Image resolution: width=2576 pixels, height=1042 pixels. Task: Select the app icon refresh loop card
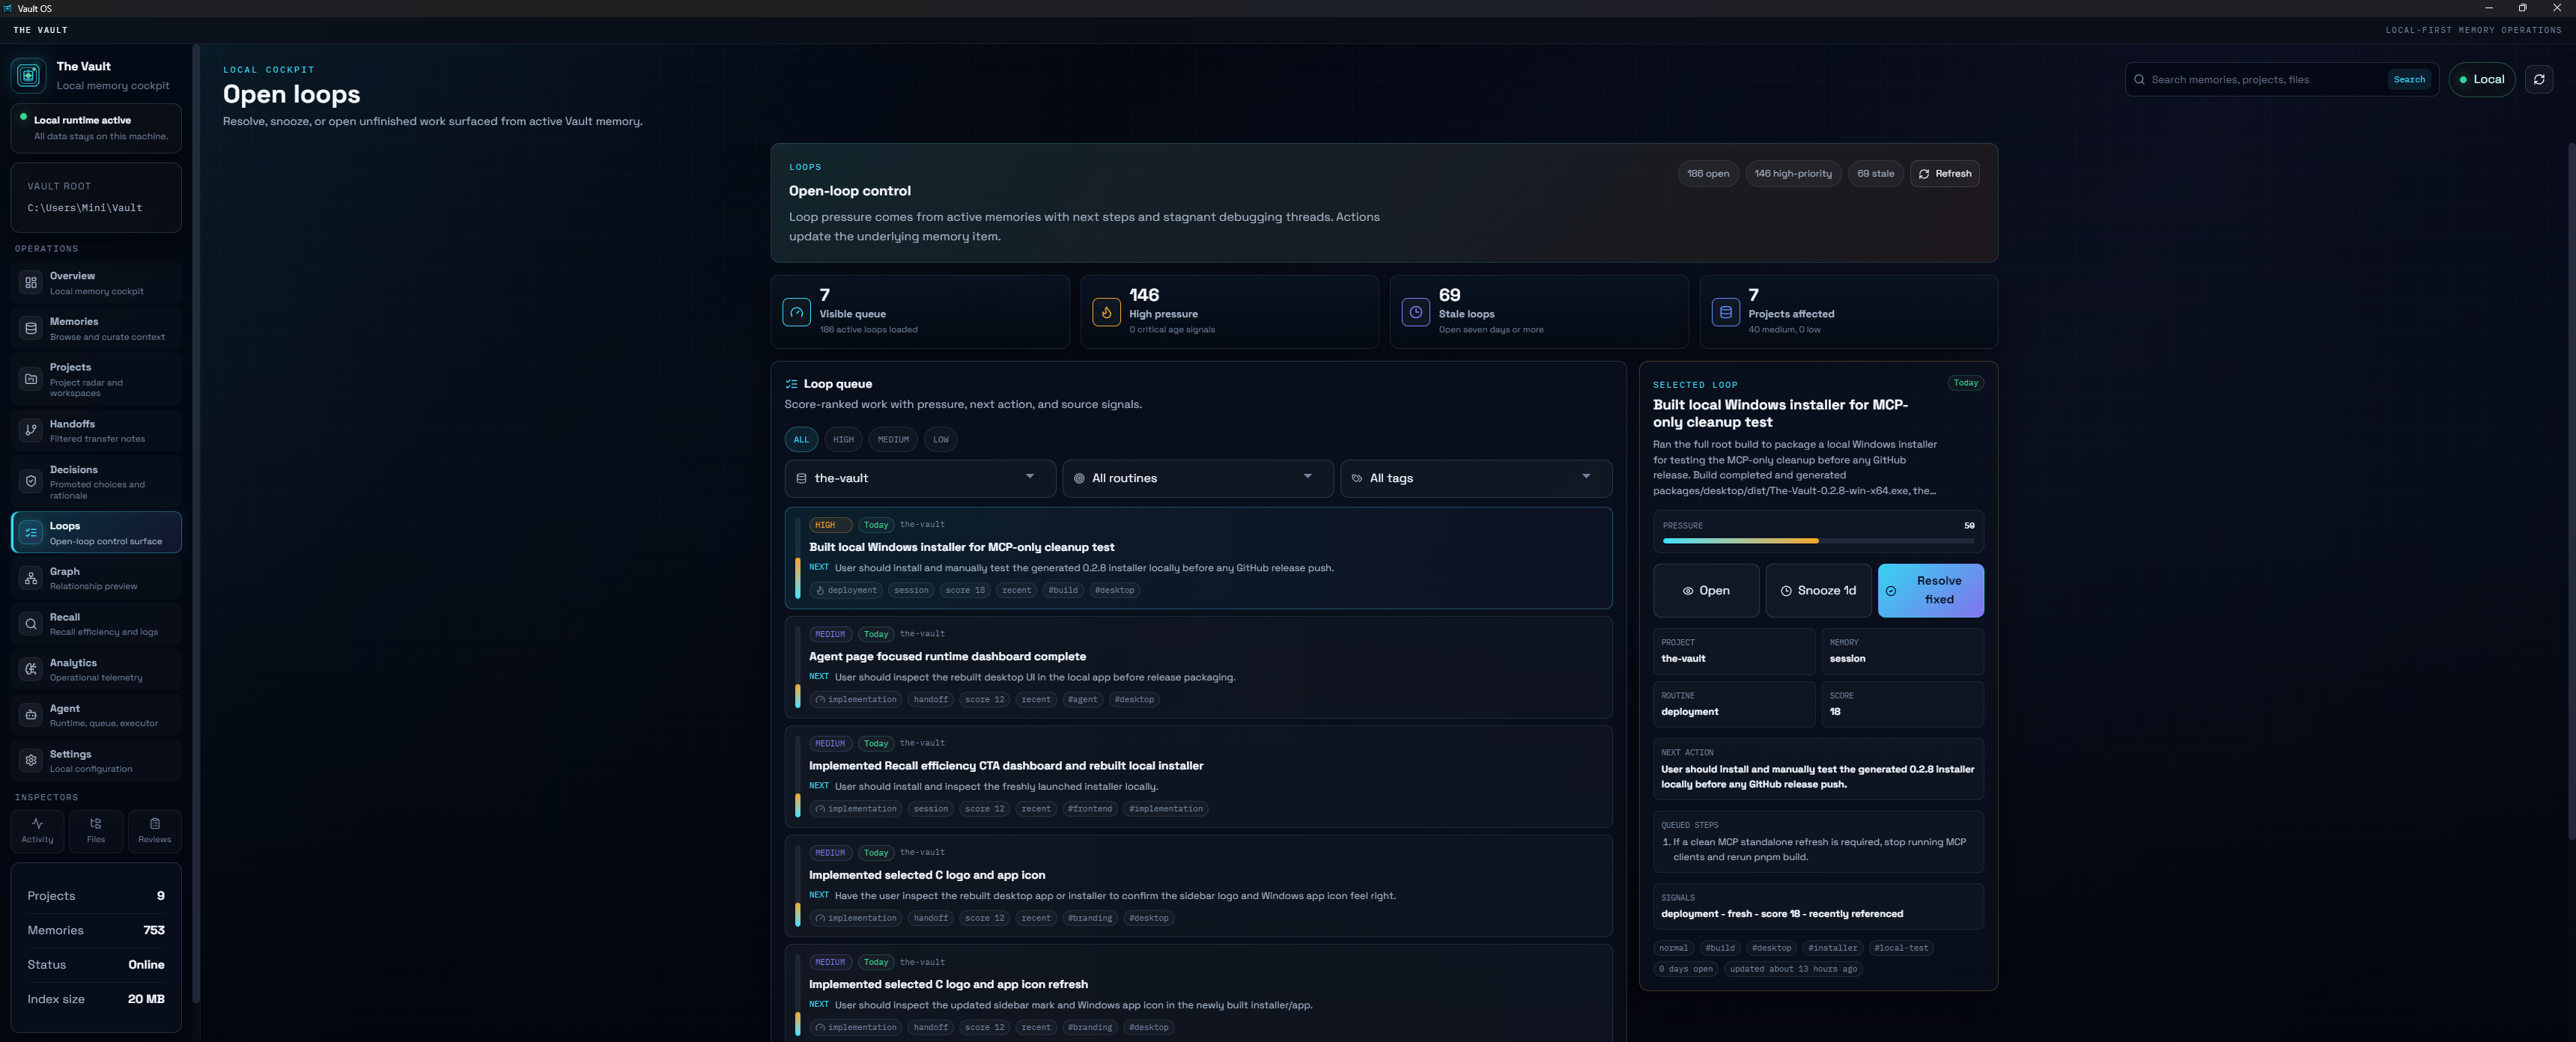click(x=1198, y=992)
